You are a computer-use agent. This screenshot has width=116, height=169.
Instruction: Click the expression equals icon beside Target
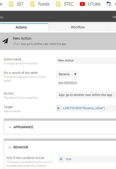click(58, 108)
